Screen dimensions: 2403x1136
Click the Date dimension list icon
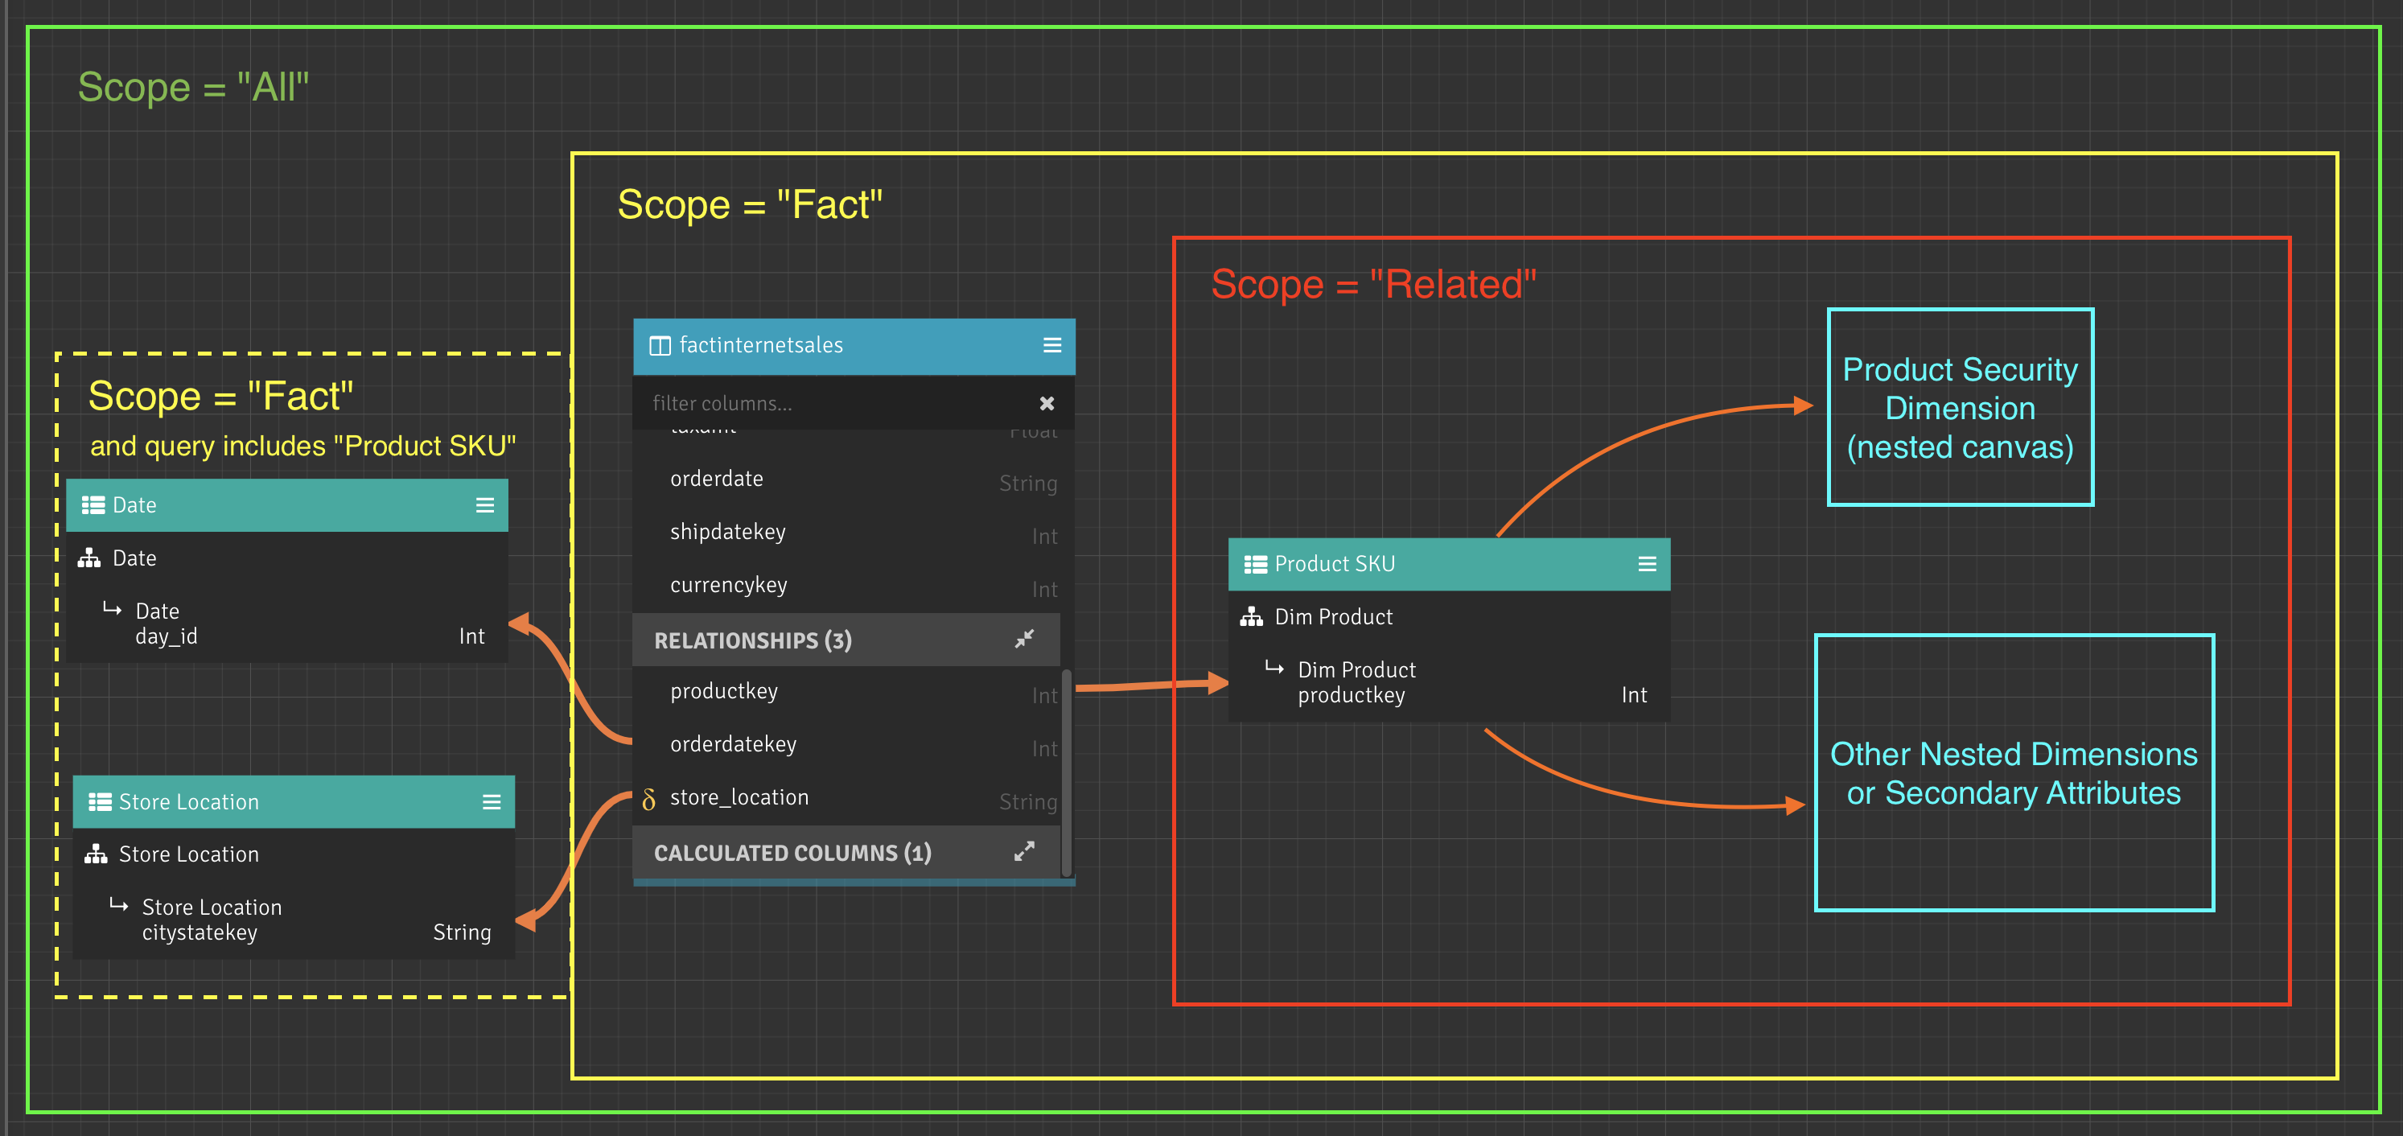pos(93,504)
